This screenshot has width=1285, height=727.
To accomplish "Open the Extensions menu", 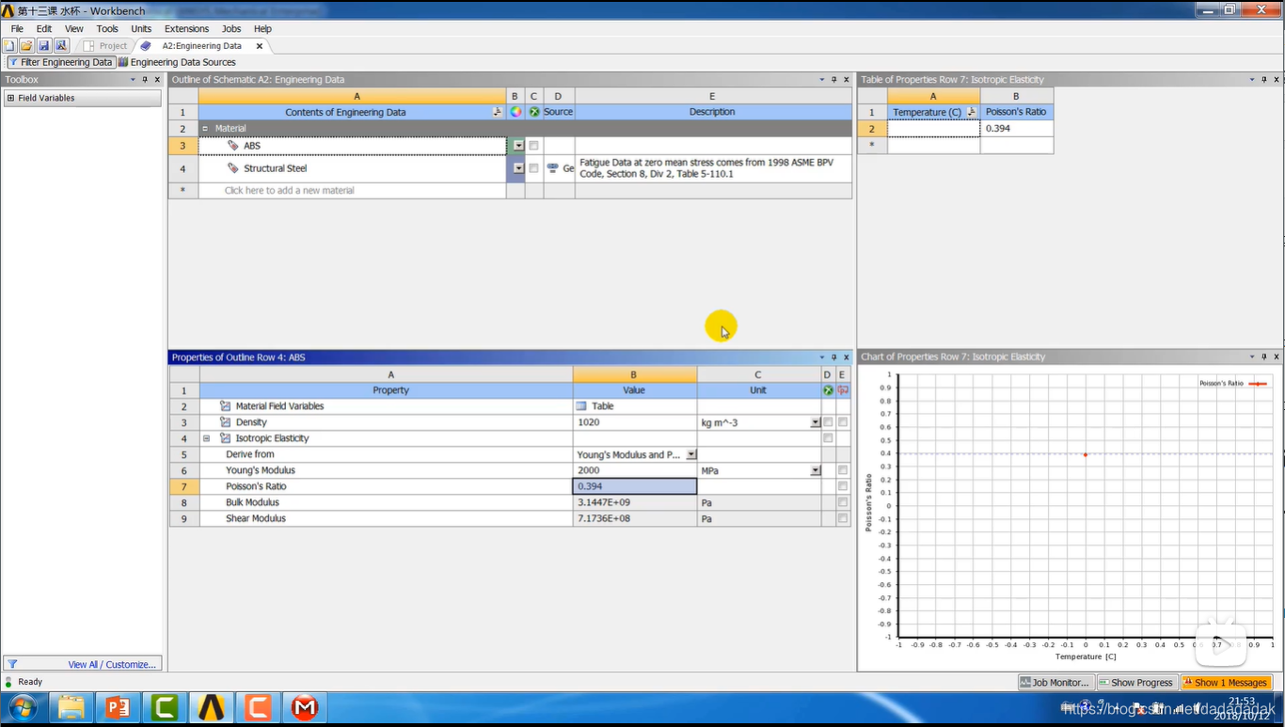I will [x=186, y=29].
